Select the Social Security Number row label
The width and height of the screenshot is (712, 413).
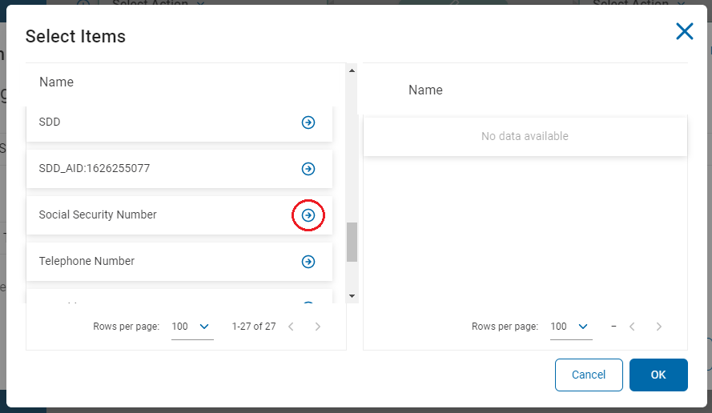(98, 215)
